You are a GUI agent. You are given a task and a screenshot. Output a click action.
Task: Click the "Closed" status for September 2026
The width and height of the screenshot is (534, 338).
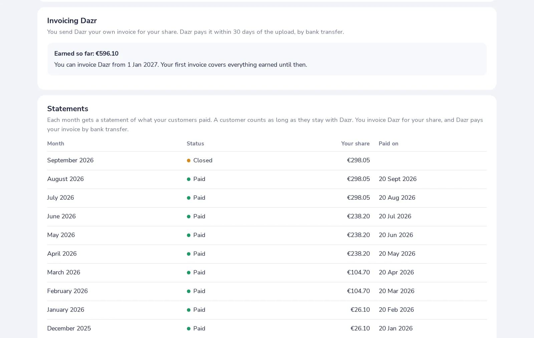tap(200, 160)
